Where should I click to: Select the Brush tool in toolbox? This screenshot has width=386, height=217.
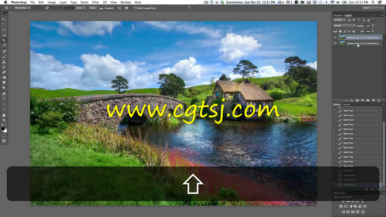point(4,56)
